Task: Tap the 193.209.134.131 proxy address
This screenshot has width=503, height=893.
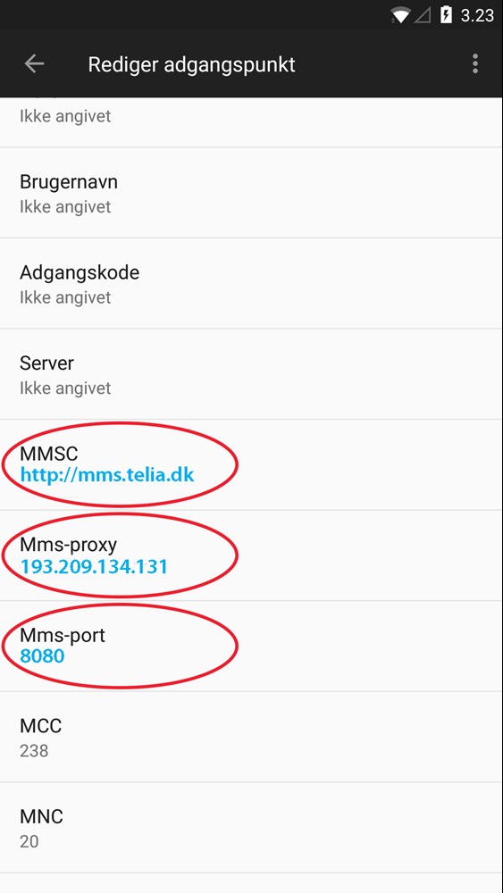Action: [x=94, y=566]
